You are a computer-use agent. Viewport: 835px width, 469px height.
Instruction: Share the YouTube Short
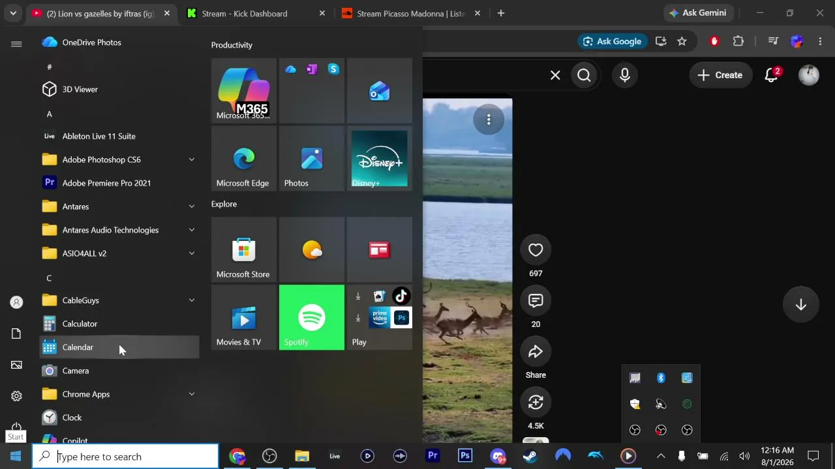coord(536,352)
